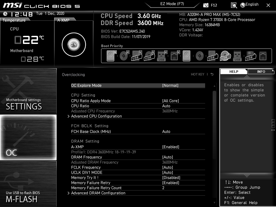Screen dimensions: 276x207
Task: Click the Temperature panel header
Action: pyautogui.click(x=15, y=20)
